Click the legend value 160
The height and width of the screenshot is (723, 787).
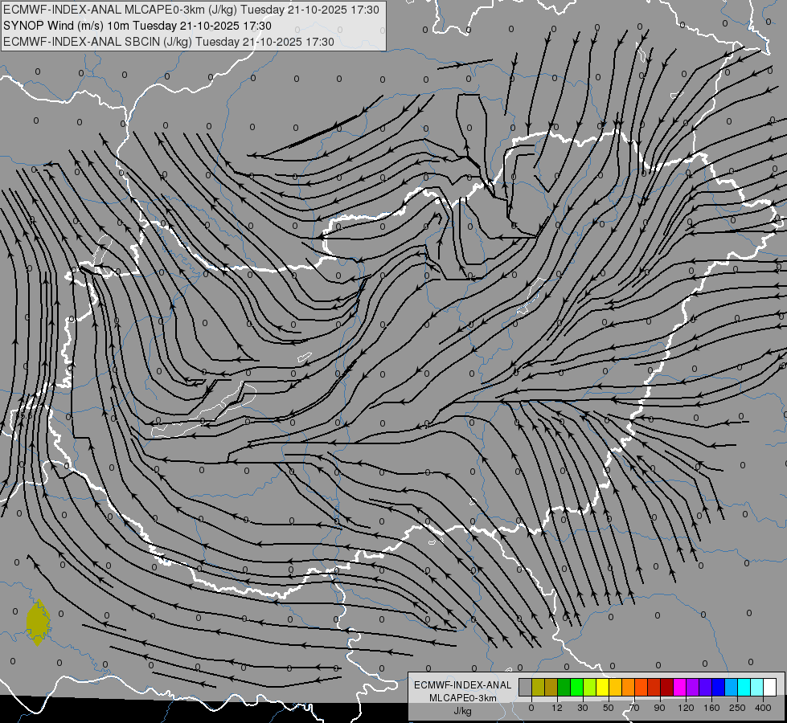[x=711, y=708]
